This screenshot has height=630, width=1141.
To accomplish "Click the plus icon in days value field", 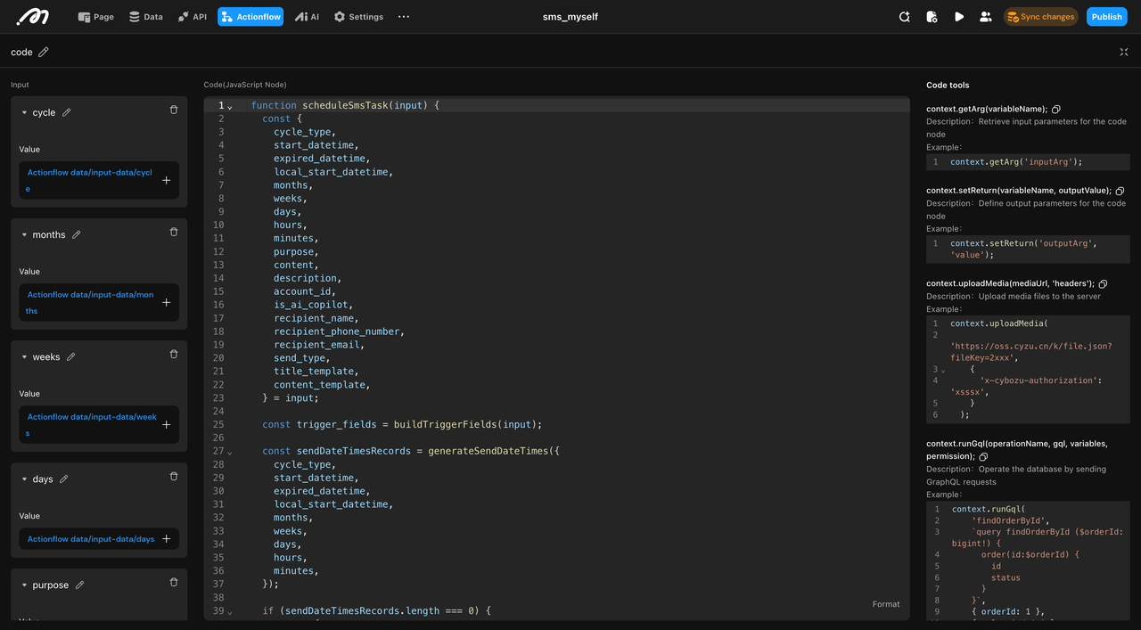I will (167, 539).
